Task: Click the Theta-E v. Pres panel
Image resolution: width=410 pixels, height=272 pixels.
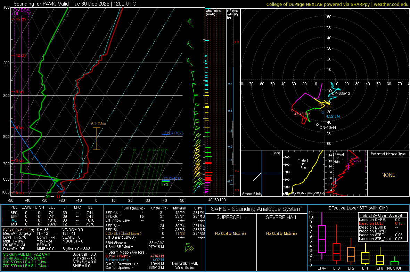Action: [x=304, y=173]
